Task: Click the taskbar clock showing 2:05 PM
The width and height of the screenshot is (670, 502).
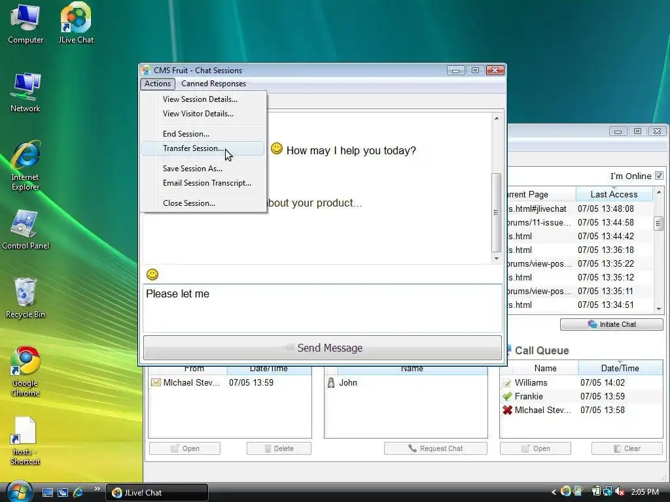Action: click(644, 492)
